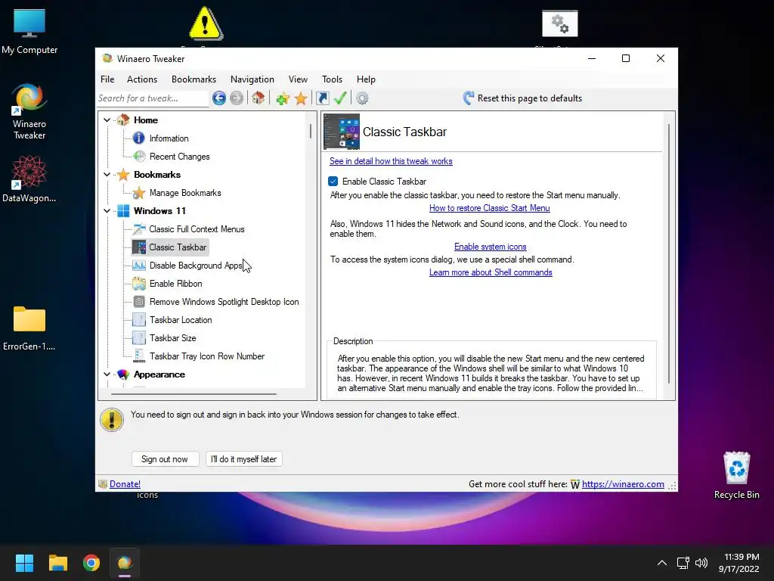Image resolution: width=774 pixels, height=581 pixels.
Task: Open the Tools menu
Action: [333, 79]
